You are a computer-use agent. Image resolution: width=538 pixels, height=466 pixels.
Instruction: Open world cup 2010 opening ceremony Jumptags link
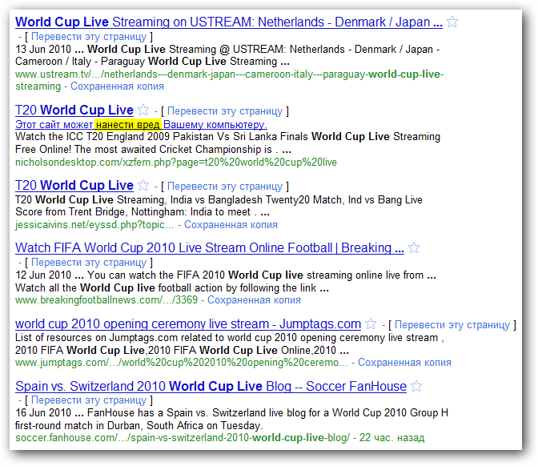click(188, 324)
